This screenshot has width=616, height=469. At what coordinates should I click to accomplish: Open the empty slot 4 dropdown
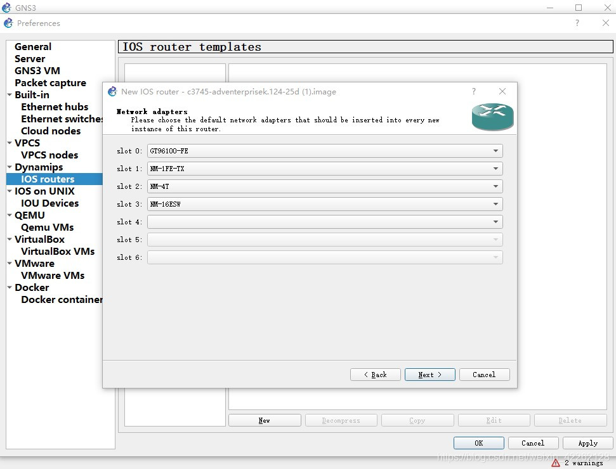pyautogui.click(x=325, y=222)
